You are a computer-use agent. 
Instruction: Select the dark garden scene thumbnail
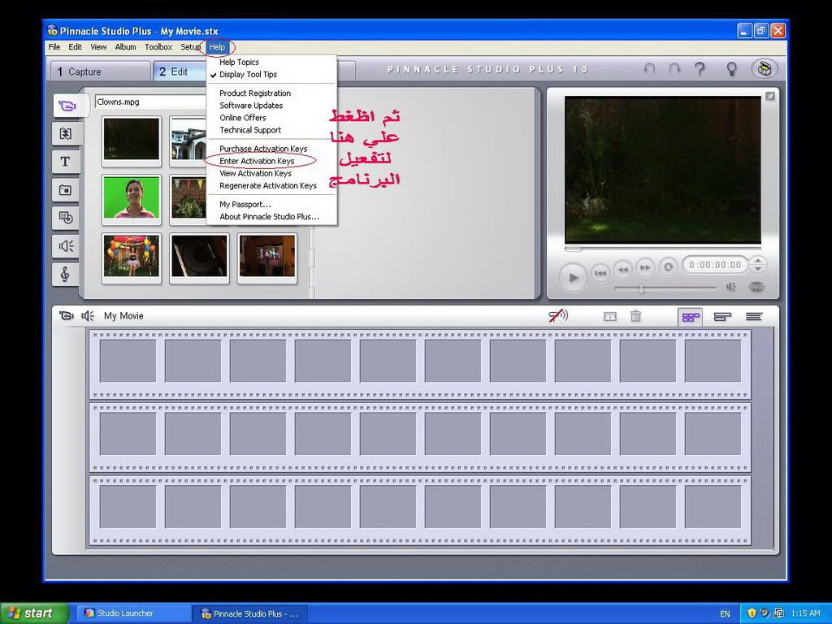(132, 139)
